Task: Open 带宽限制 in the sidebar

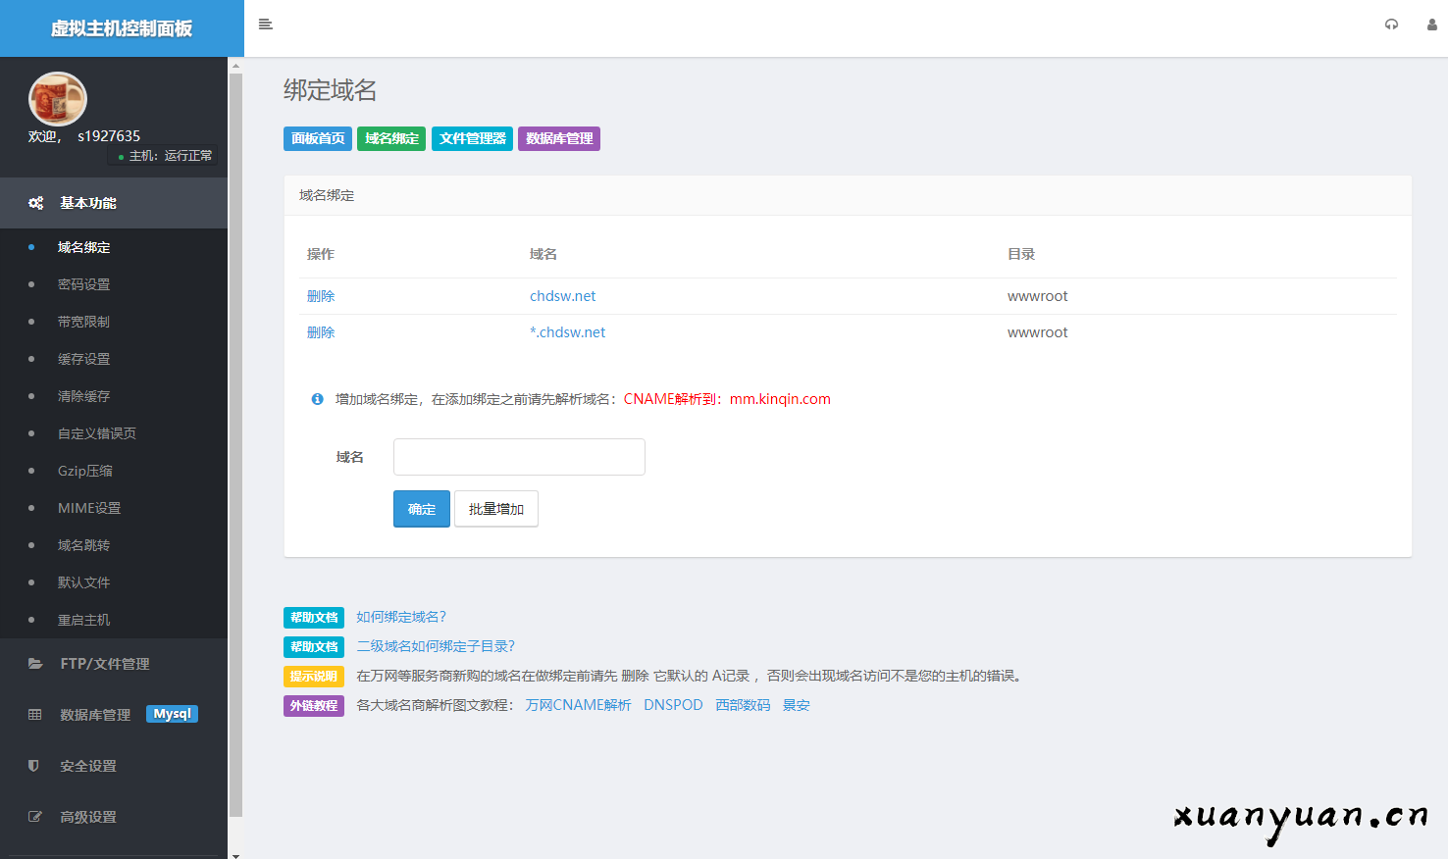Action: [84, 322]
